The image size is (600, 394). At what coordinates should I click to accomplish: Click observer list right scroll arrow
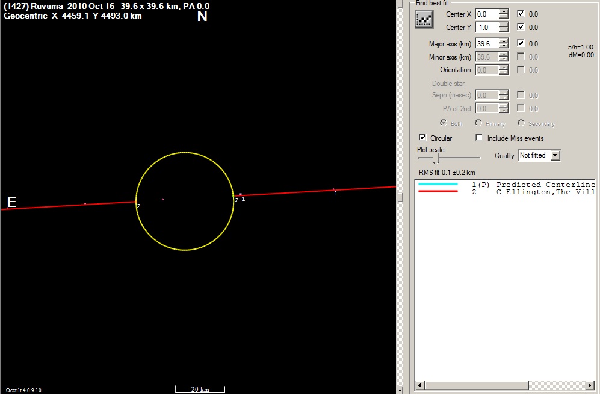point(590,385)
